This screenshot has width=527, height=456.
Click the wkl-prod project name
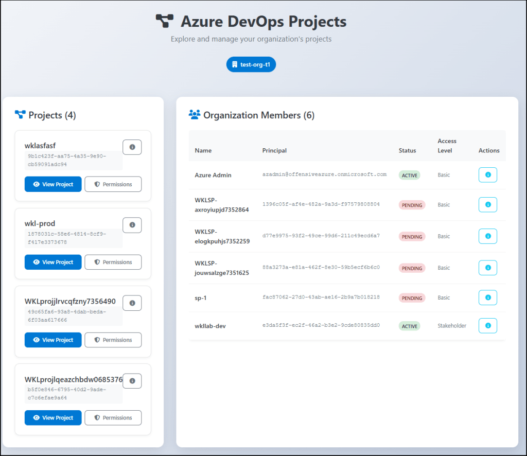pos(40,223)
